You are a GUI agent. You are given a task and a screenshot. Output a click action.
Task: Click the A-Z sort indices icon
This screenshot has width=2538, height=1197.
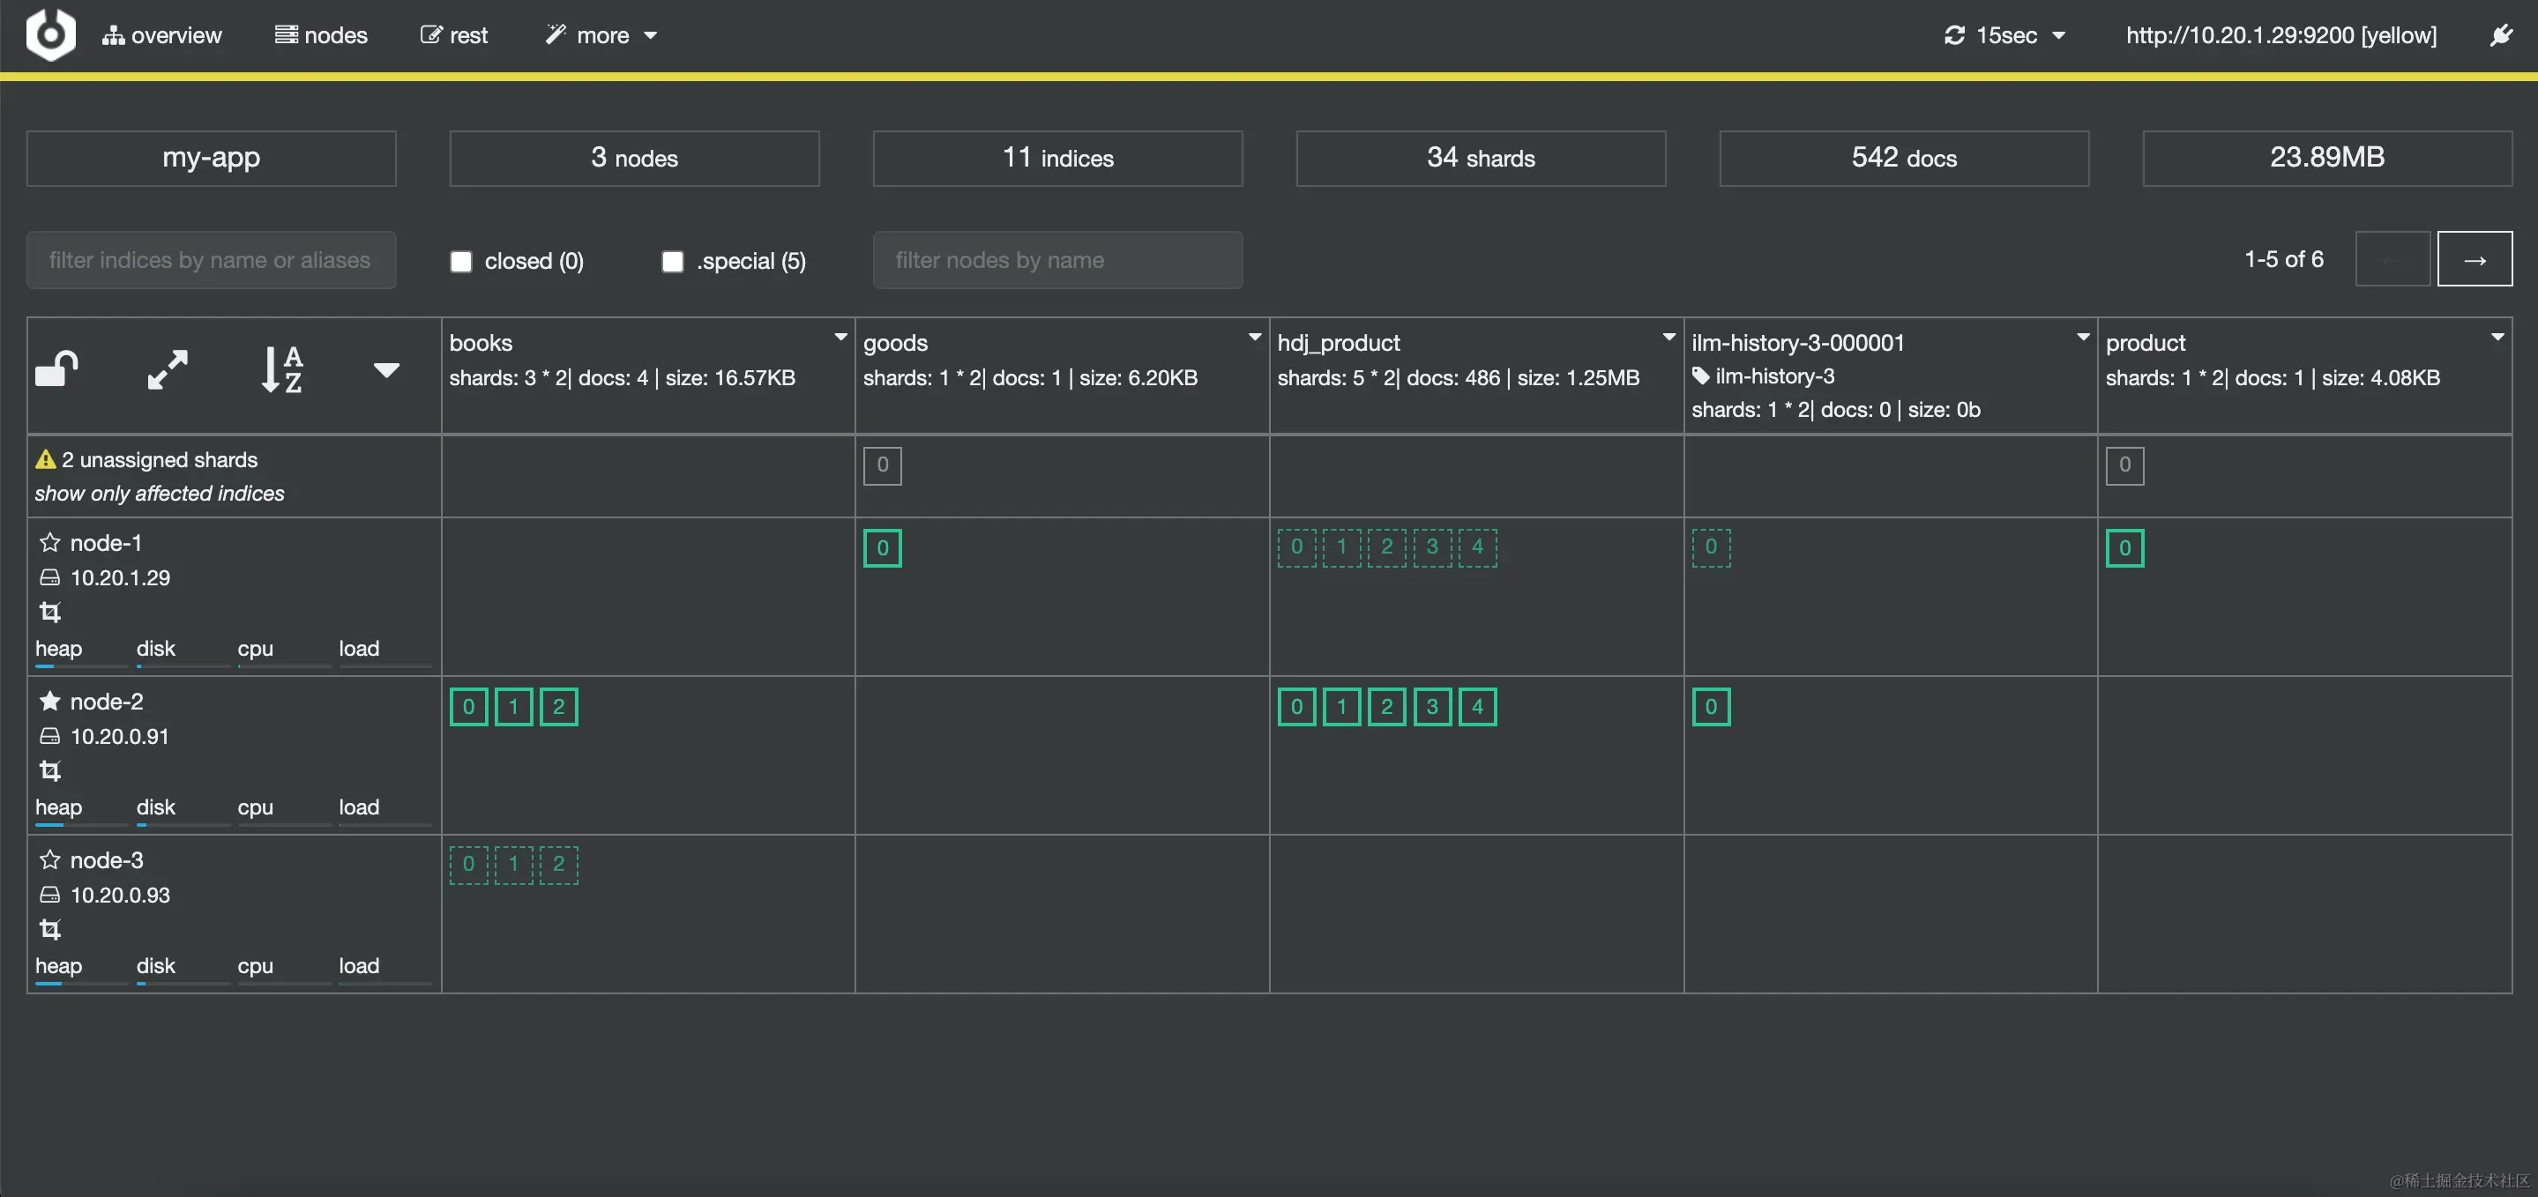point(282,370)
